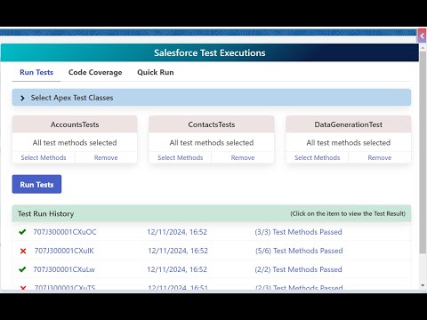Remove the AccountsTests class
Image resolution: width=427 pixels, height=320 pixels.
[x=106, y=157]
